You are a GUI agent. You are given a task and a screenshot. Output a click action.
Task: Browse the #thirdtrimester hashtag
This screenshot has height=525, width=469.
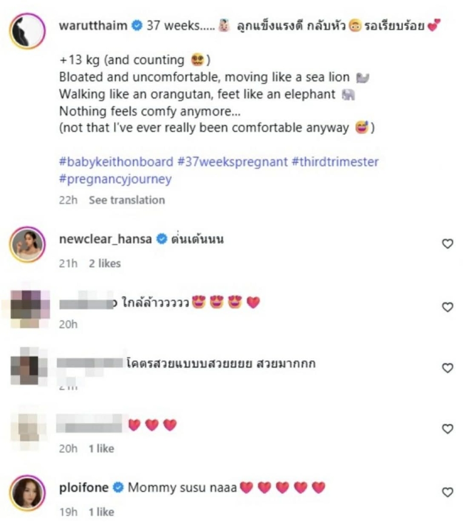click(335, 162)
